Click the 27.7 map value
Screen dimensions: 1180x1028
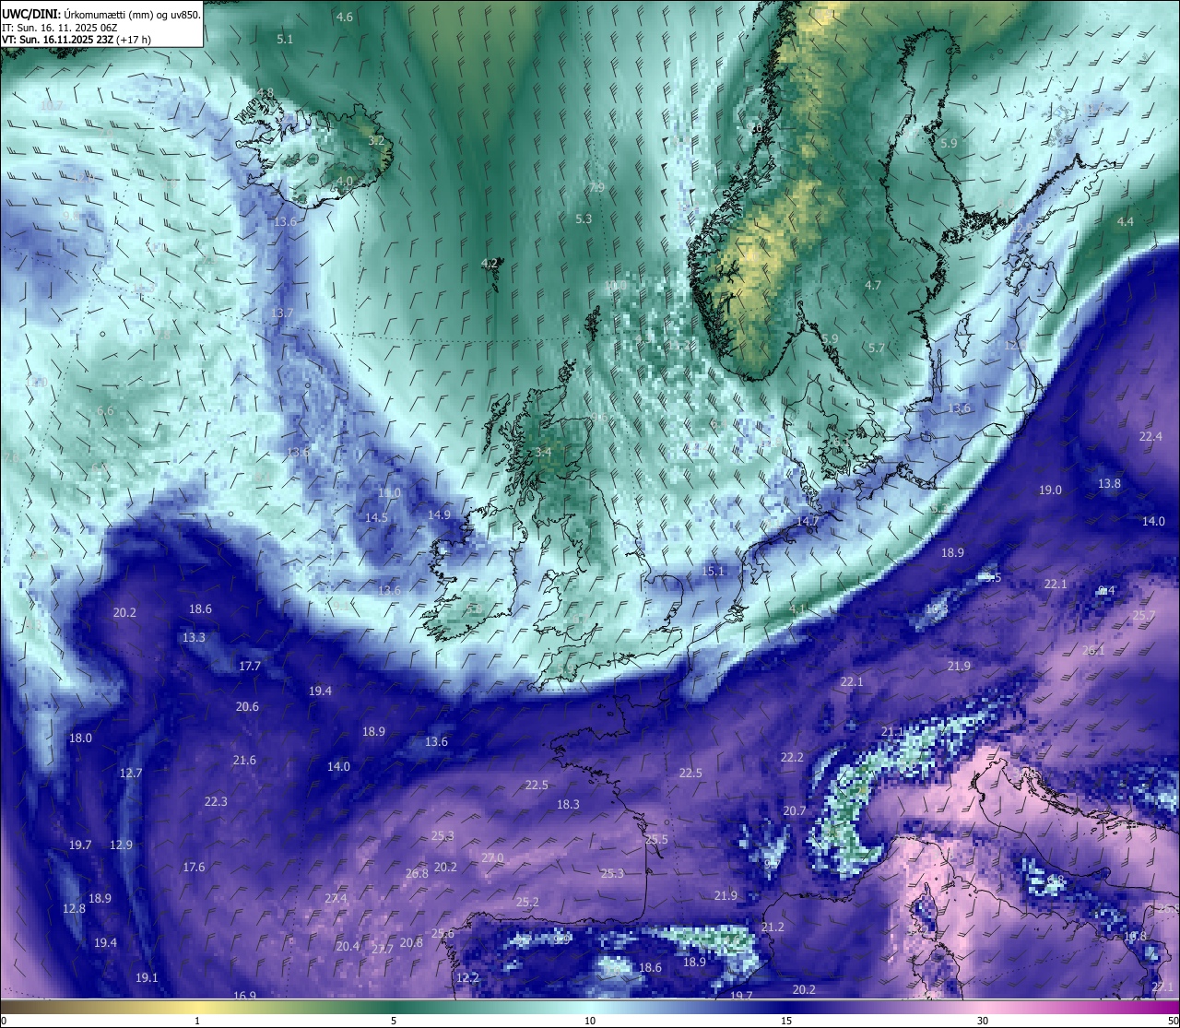point(383,950)
